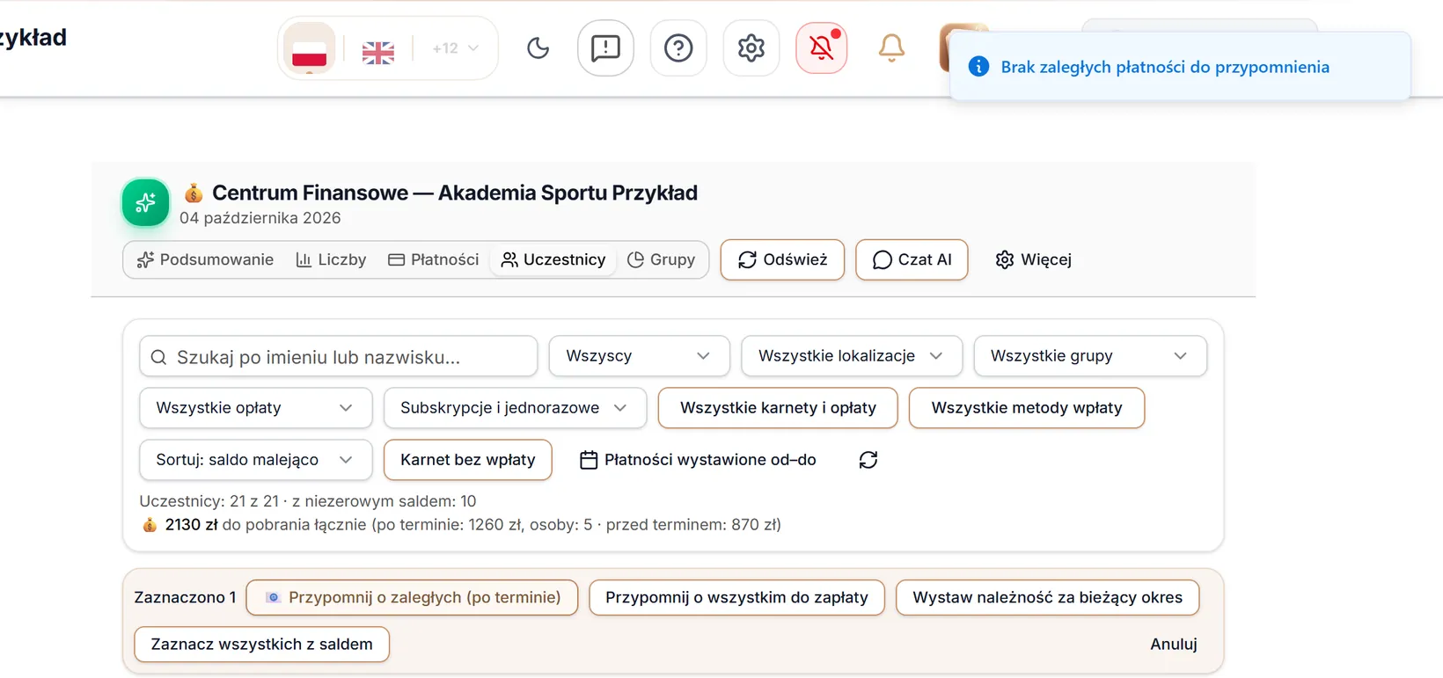Viewport: 1443px width, 678px height.
Task: Open Płatności wystawione od–do date picker
Action: tap(699, 460)
